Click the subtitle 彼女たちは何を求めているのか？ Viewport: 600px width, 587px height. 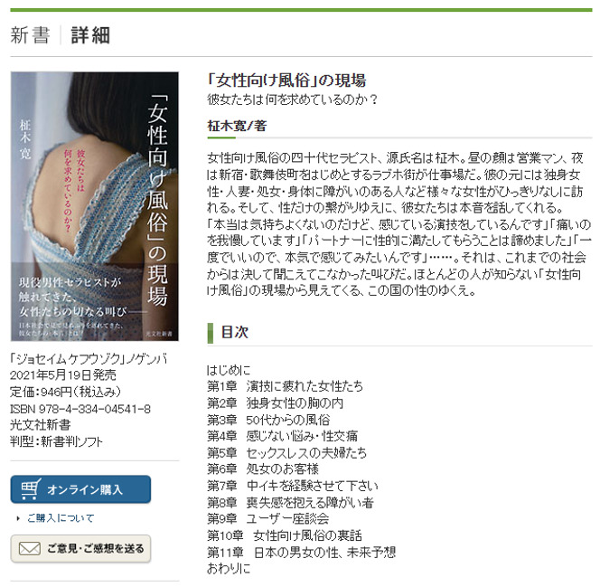click(x=293, y=99)
